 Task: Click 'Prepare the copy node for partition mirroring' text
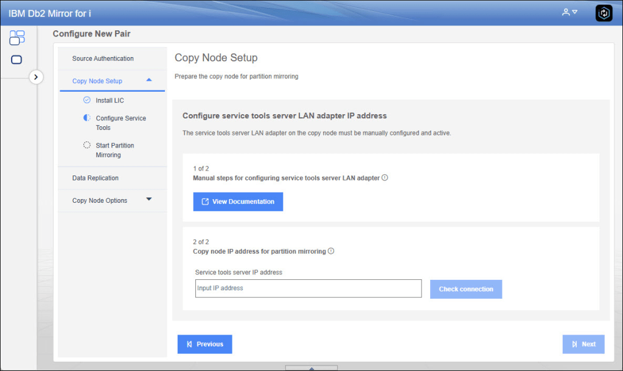237,76
